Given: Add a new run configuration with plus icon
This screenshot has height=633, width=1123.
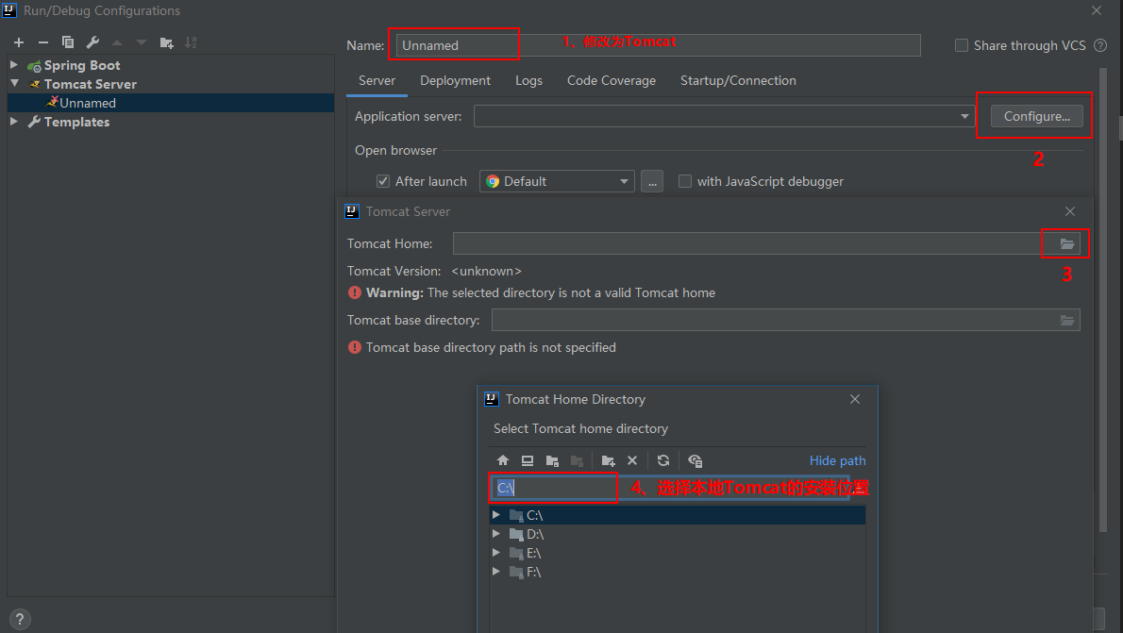Looking at the screenshot, I should (19, 42).
